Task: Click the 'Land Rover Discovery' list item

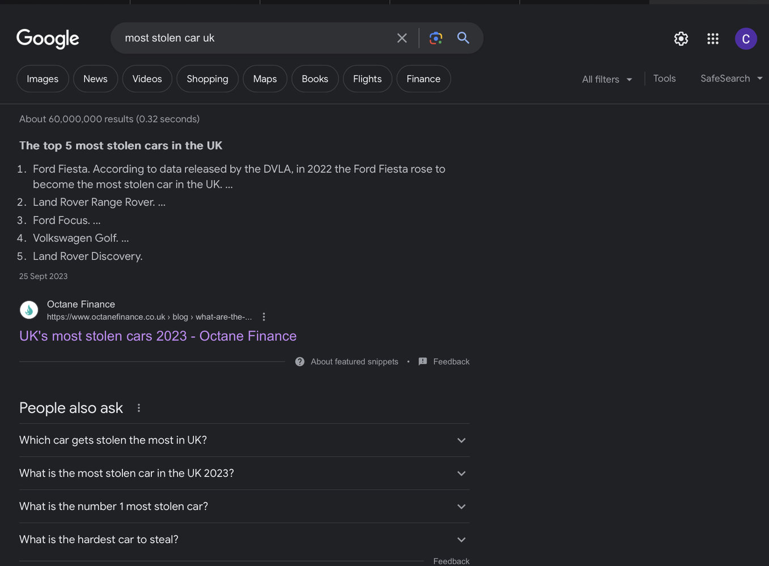Action: (88, 256)
